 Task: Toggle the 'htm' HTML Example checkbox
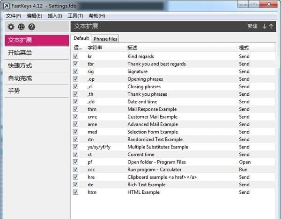point(75,192)
